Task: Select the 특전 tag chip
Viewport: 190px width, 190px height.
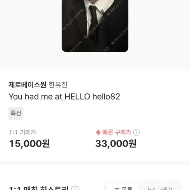Action: click(16, 113)
